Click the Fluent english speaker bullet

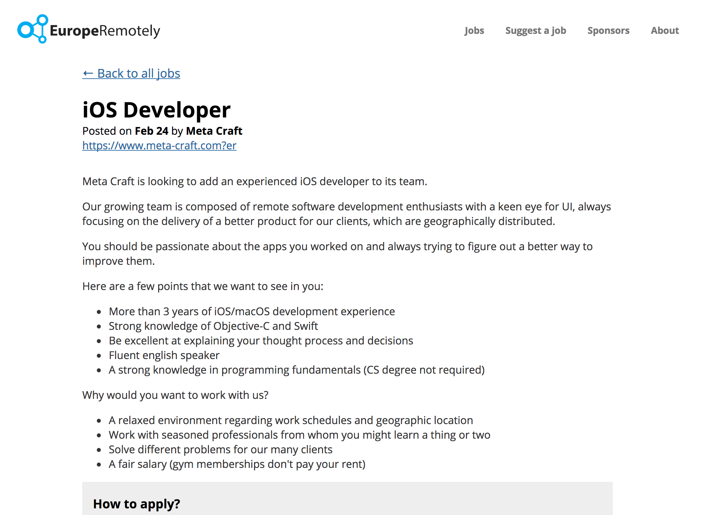coord(164,355)
